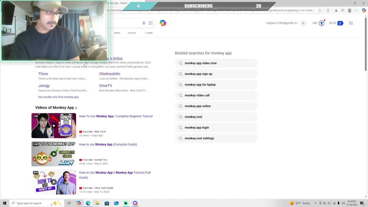Open How to use Monkey App Complete Guide link
Screen dimensions: 368x207
(108, 144)
